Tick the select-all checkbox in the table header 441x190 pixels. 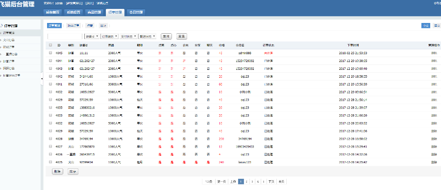pos(50,45)
